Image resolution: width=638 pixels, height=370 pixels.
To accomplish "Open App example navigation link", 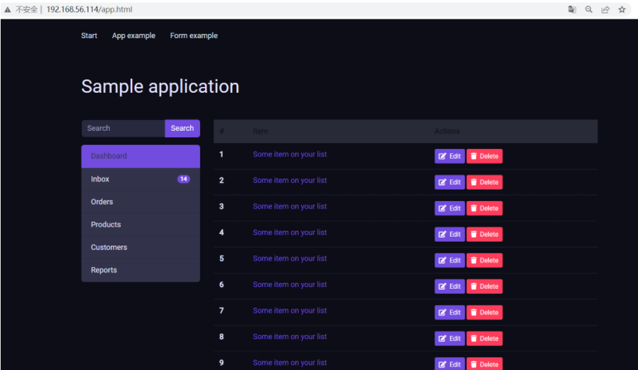I will [134, 36].
